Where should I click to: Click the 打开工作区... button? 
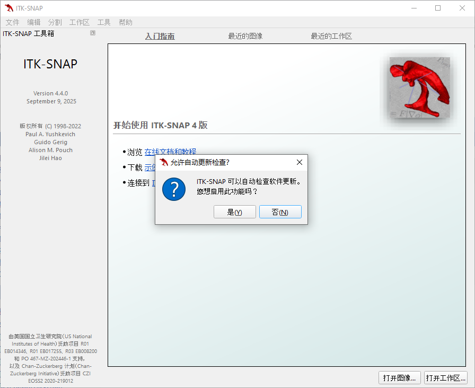click(446, 378)
